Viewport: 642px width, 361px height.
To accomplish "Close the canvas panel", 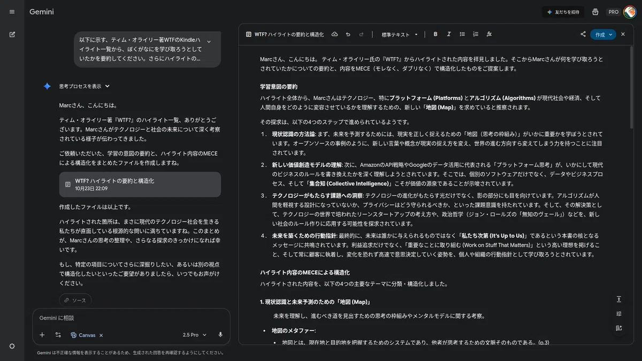I will click(x=623, y=34).
